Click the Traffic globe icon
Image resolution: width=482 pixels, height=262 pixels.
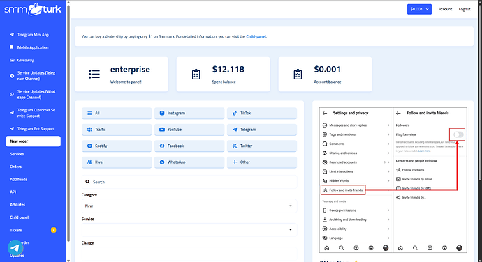pyautogui.click(x=89, y=130)
